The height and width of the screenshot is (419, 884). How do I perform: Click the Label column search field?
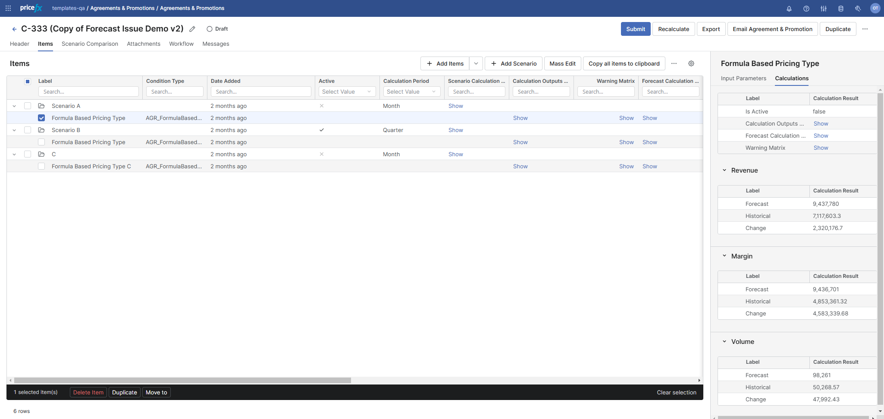click(88, 91)
